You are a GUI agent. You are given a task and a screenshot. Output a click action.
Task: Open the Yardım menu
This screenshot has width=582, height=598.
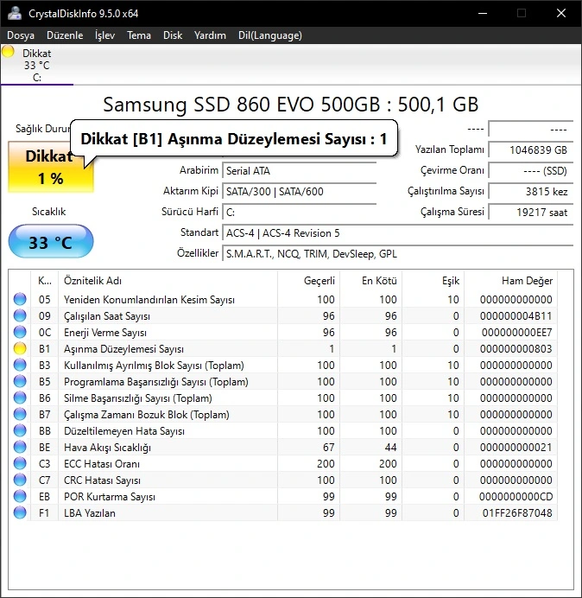[210, 35]
